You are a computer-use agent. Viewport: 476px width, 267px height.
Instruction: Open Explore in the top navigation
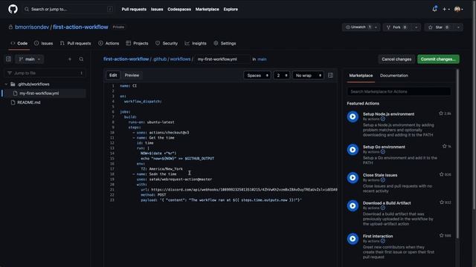(231, 10)
